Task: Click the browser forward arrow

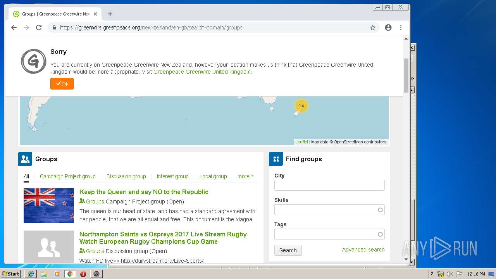Action: click(x=26, y=28)
